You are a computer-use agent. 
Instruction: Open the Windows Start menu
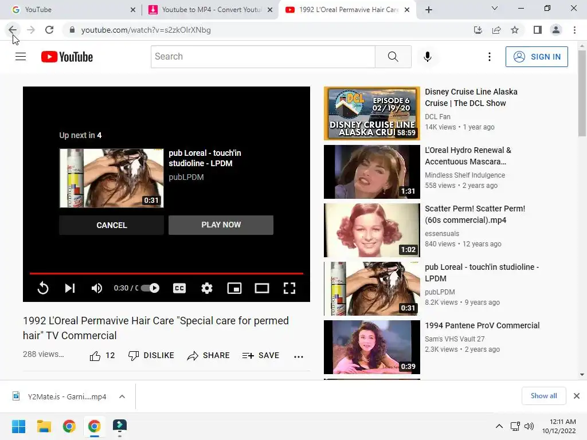point(19,426)
